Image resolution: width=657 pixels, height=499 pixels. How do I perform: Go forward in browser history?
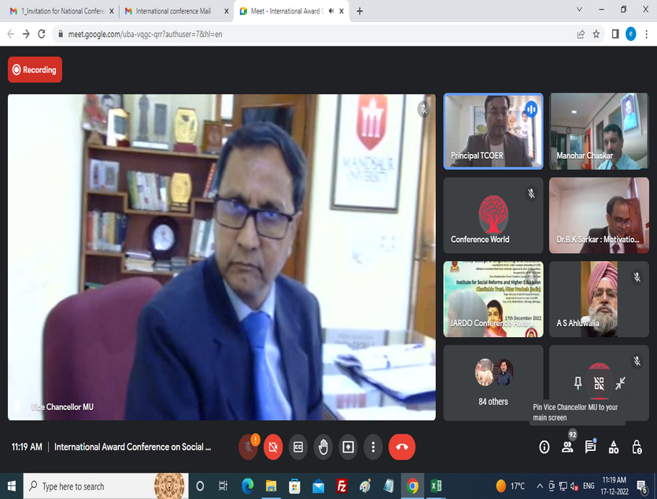(x=26, y=34)
